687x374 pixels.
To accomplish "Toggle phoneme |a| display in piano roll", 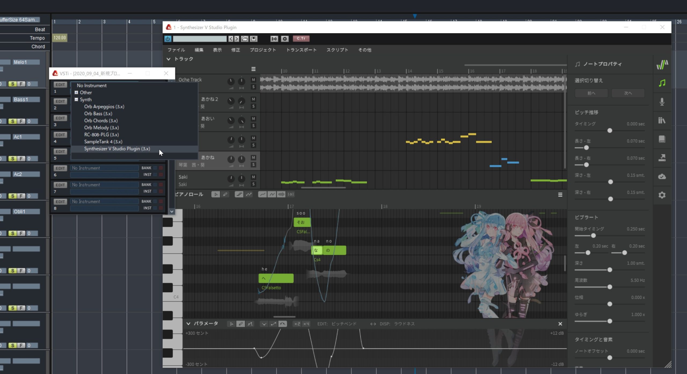I will tap(291, 194).
